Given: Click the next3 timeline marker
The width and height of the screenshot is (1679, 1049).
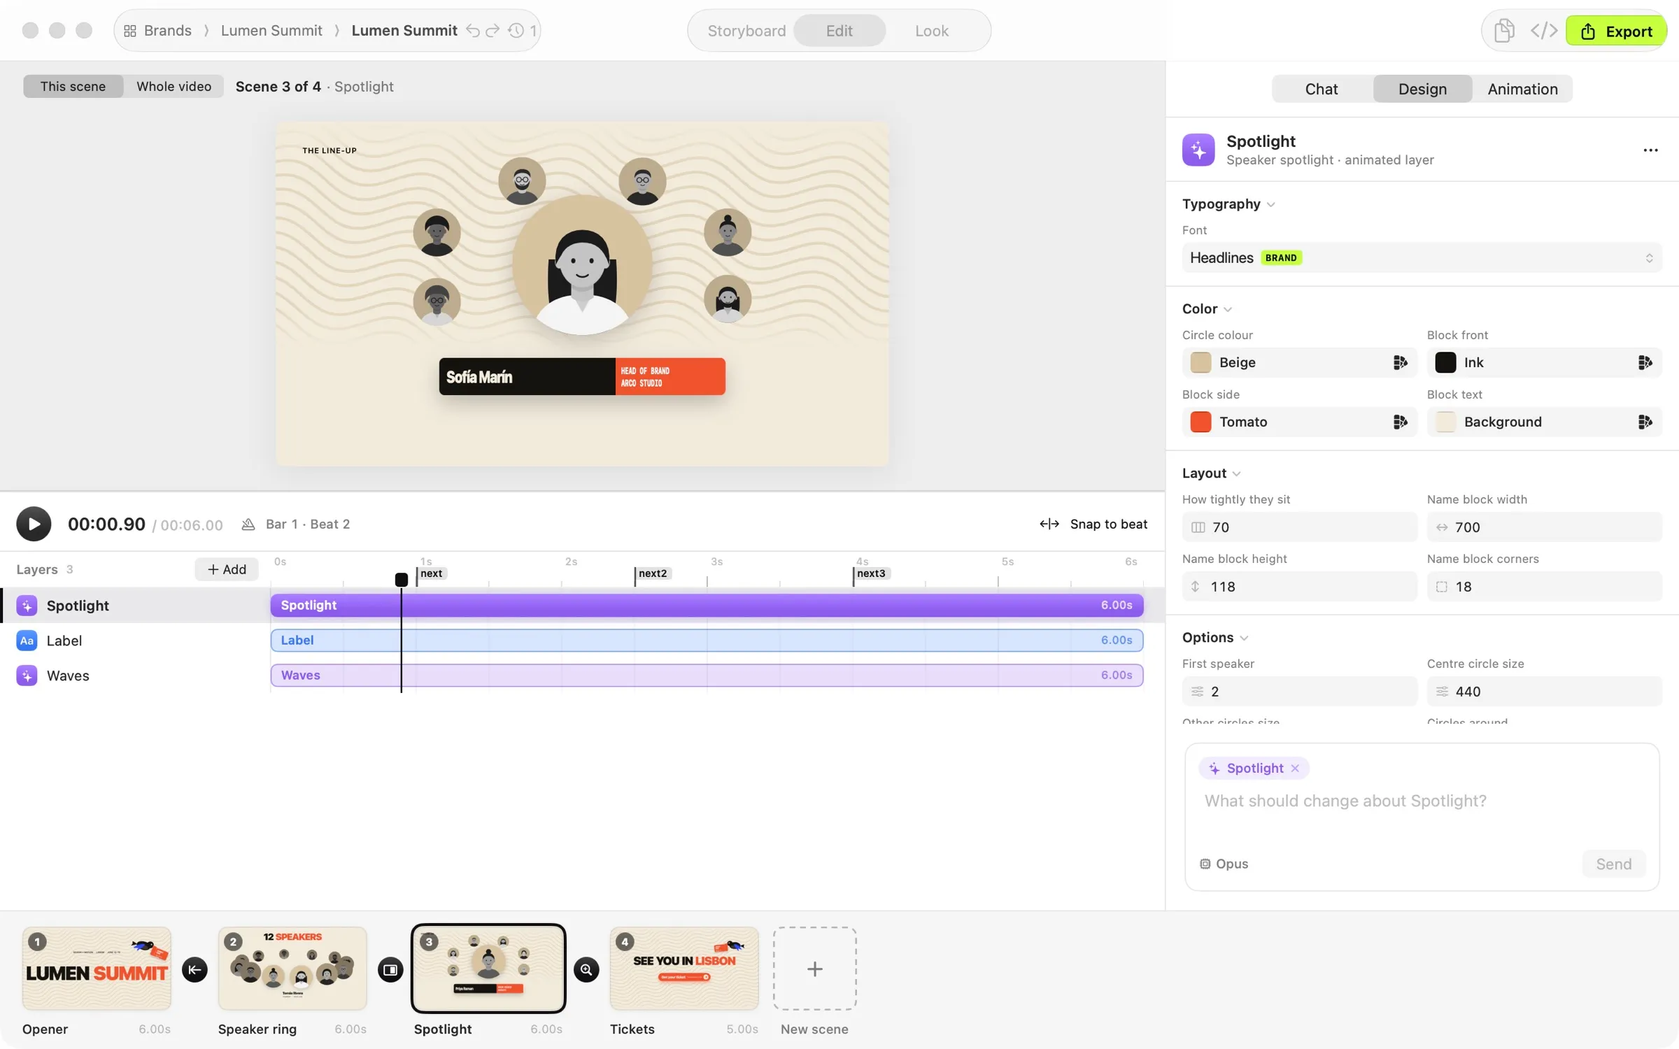Looking at the screenshot, I should (x=870, y=573).
